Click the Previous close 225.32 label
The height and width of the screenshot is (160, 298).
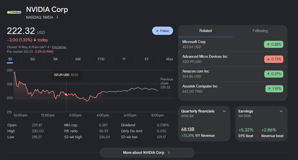coord(167,83)
